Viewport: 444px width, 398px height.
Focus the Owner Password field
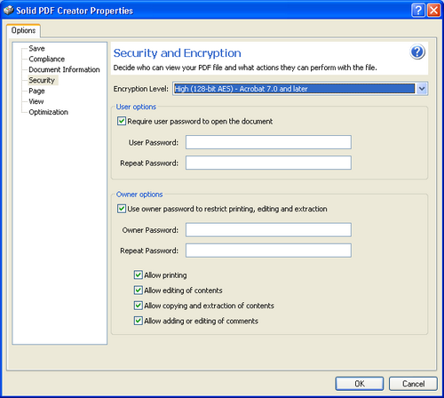(x=268, y=230)
